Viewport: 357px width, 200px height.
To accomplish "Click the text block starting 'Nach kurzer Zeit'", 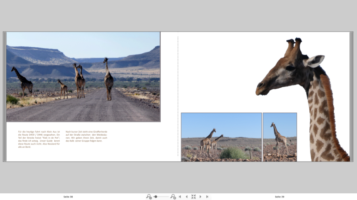I will pyautogui.click(x=86, y=136).
